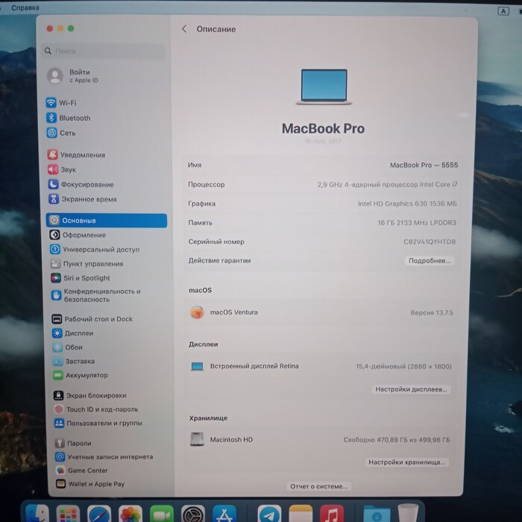Click the MacBook Pro — 5555 name field
522x522 pixels.
tap(424, 165)
